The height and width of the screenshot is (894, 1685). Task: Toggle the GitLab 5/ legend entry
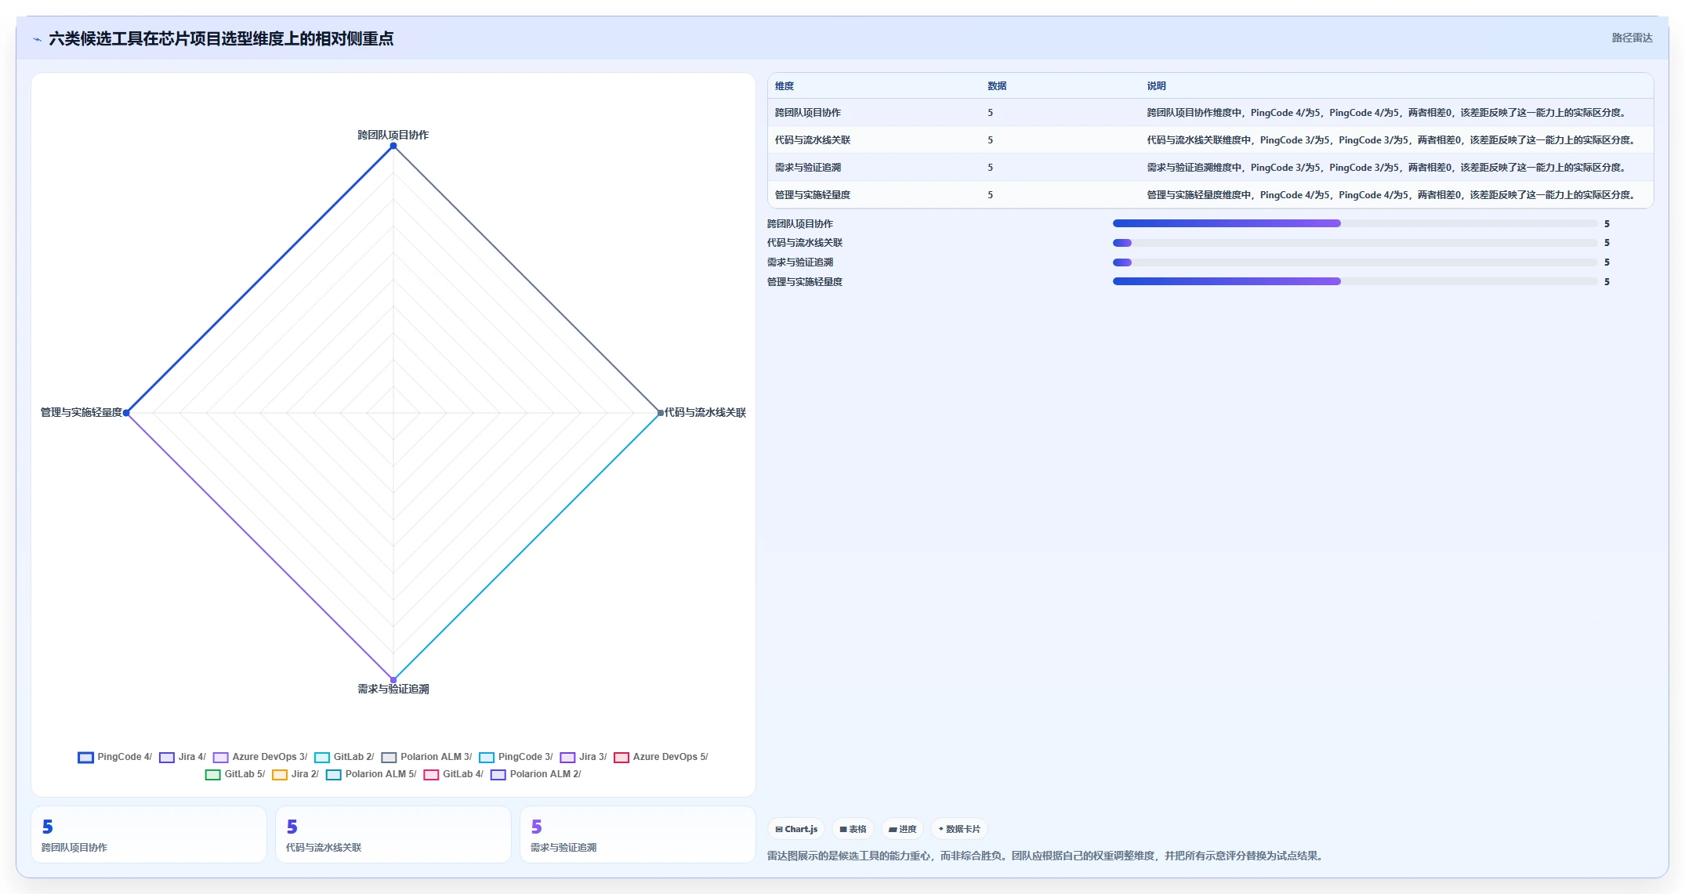pos(235,774)
